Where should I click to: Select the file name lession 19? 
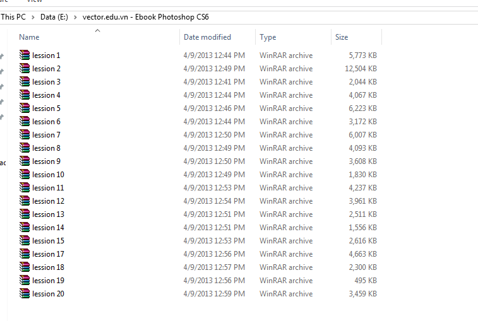click(x=48, y=281)
